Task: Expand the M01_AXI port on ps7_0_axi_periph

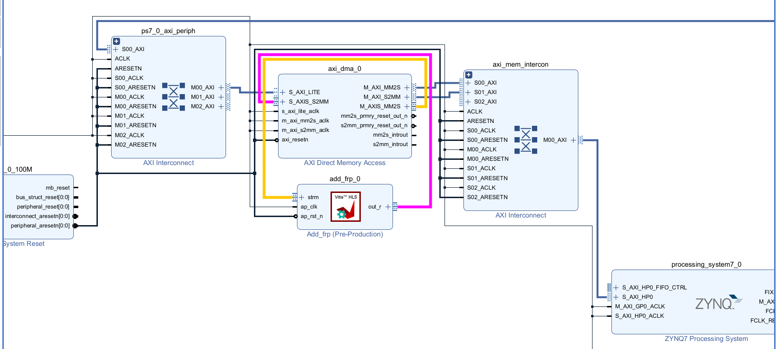Action: click(221, 97)
